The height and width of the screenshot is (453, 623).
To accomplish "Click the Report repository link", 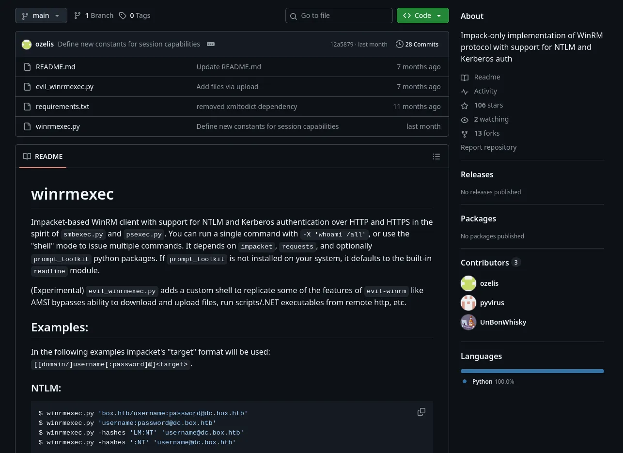I will pyautogui.click(x=488, y=147).
